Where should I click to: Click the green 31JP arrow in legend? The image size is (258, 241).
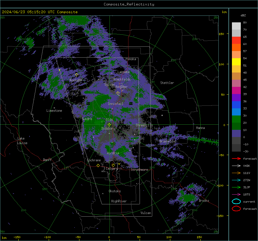[x=236, y=187]
